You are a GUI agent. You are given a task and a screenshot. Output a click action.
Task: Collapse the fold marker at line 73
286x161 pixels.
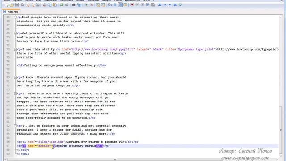click(15, 49)
